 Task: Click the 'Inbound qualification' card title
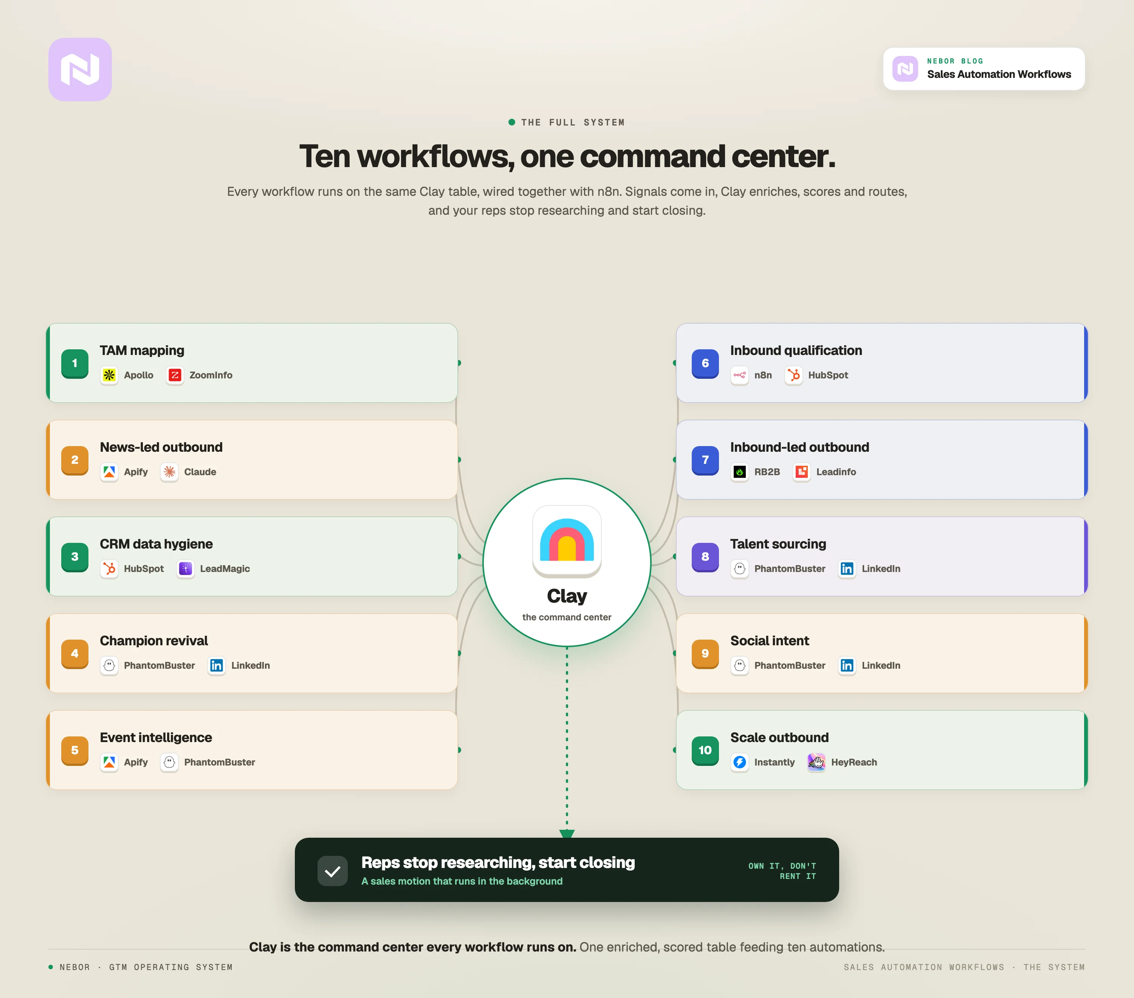coord(796,351)
